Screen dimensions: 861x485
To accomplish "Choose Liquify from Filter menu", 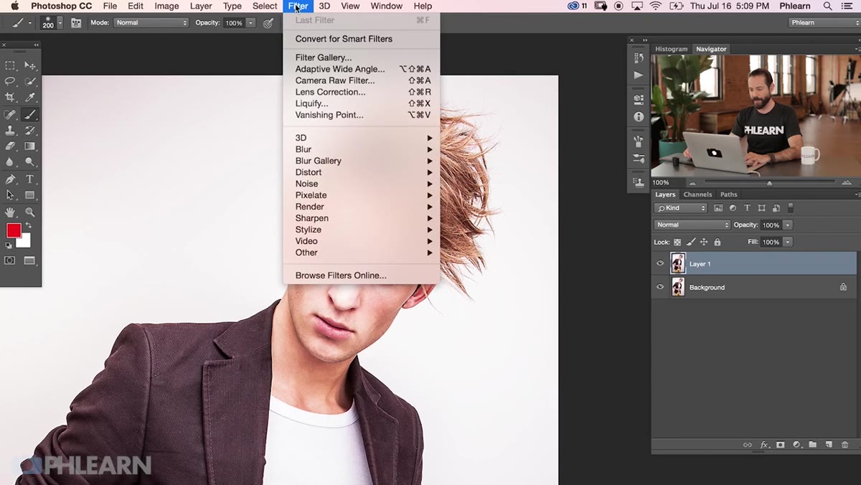I will [362, 103].
